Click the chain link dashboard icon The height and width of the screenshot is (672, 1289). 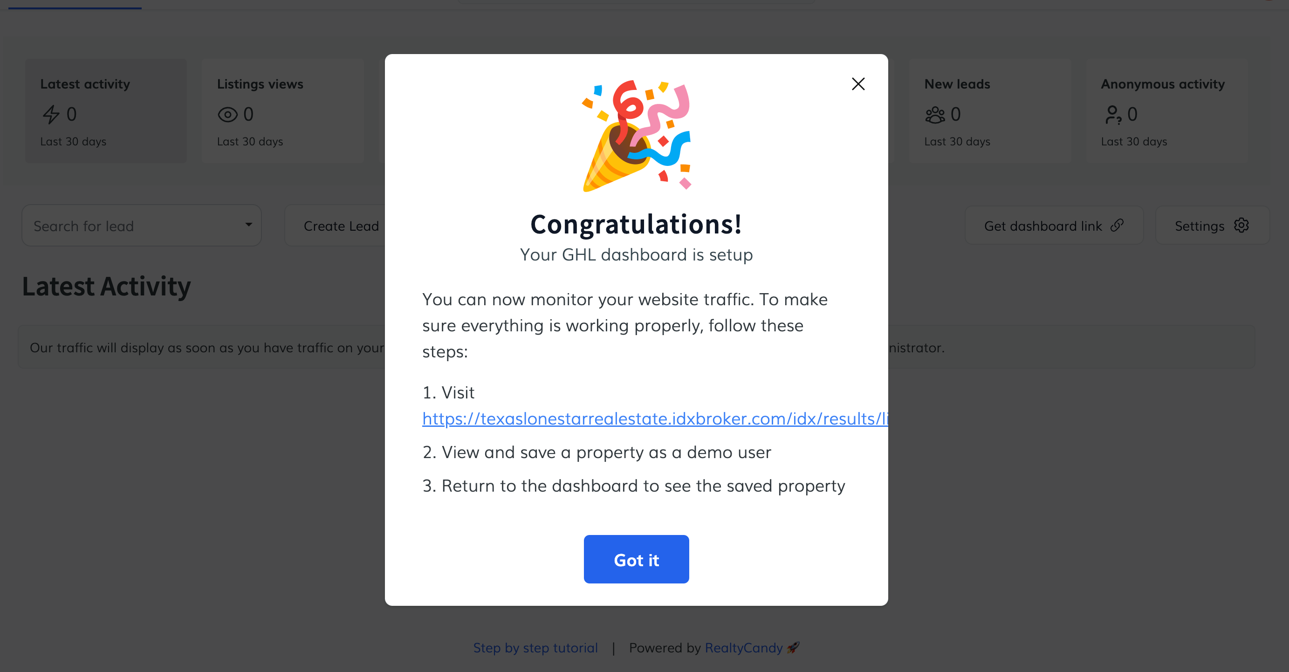1117,226
